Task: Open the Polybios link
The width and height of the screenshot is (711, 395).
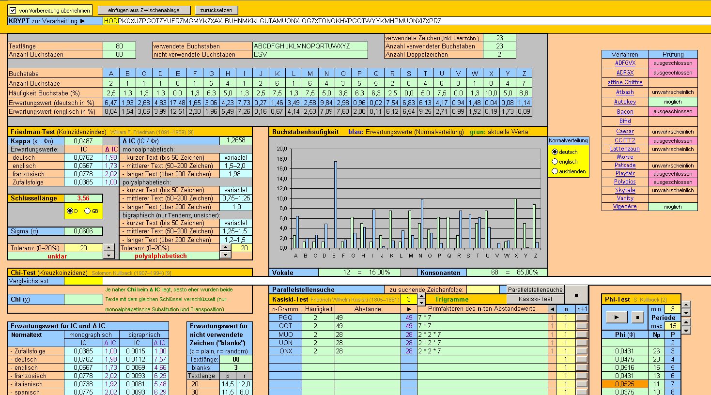Action: [x=625, y=182]
